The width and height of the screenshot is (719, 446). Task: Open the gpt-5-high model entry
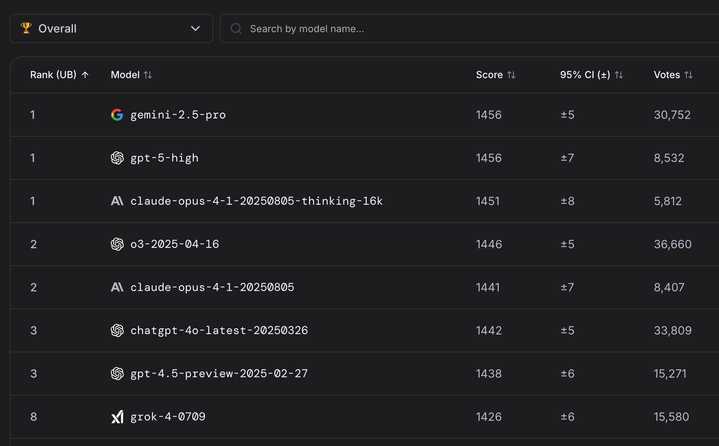tap(164, 158)
